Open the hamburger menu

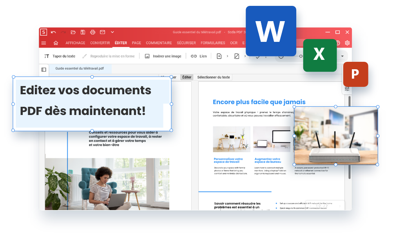(43, 43)
